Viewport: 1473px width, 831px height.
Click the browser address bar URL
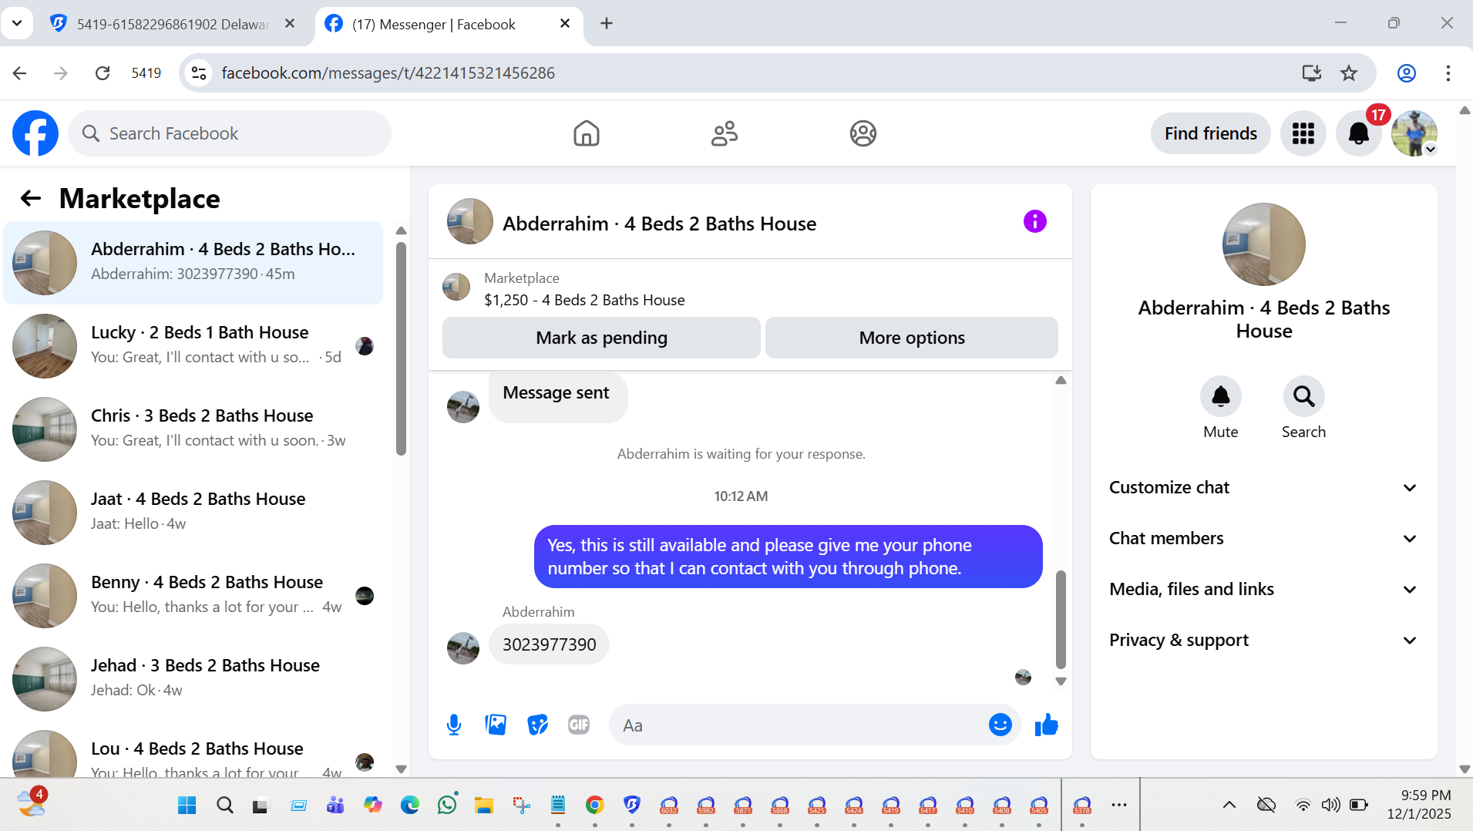(388, 73)
